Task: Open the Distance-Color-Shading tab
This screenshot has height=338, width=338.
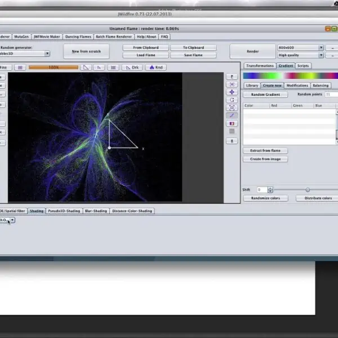Action: [132, 211]
